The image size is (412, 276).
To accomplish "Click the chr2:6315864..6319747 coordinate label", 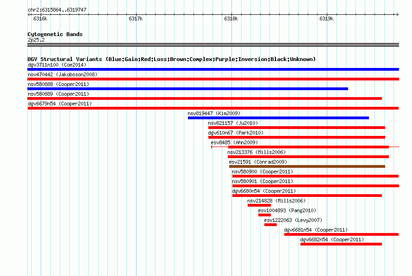I will point(57,10).
